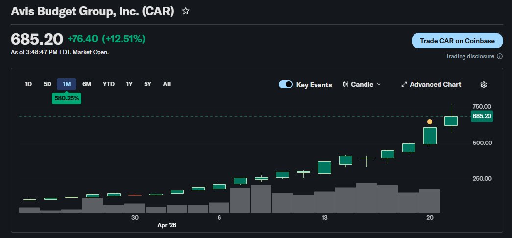Click the 685.20 price label on axis
Viewport: 512px width, 238px height.
pos(482,116)
